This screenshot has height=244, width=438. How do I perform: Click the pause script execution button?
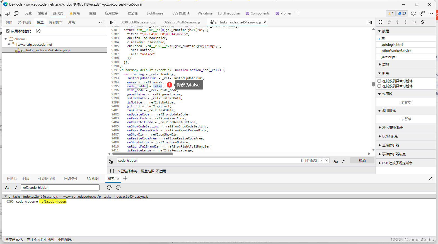[381, 22]
